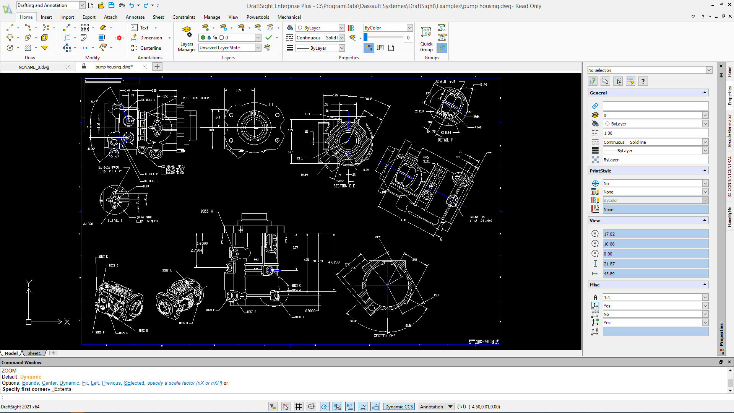Switch to the Sheet1 tab
Viewport: 734px width, 413px height.
coord(34,353)
